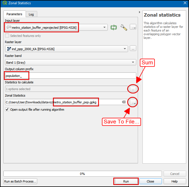Click the Output column prefix label
This screenshot has height=187, width=189.
[x=19, y=69]
